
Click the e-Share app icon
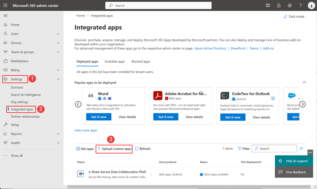(81, 174)
